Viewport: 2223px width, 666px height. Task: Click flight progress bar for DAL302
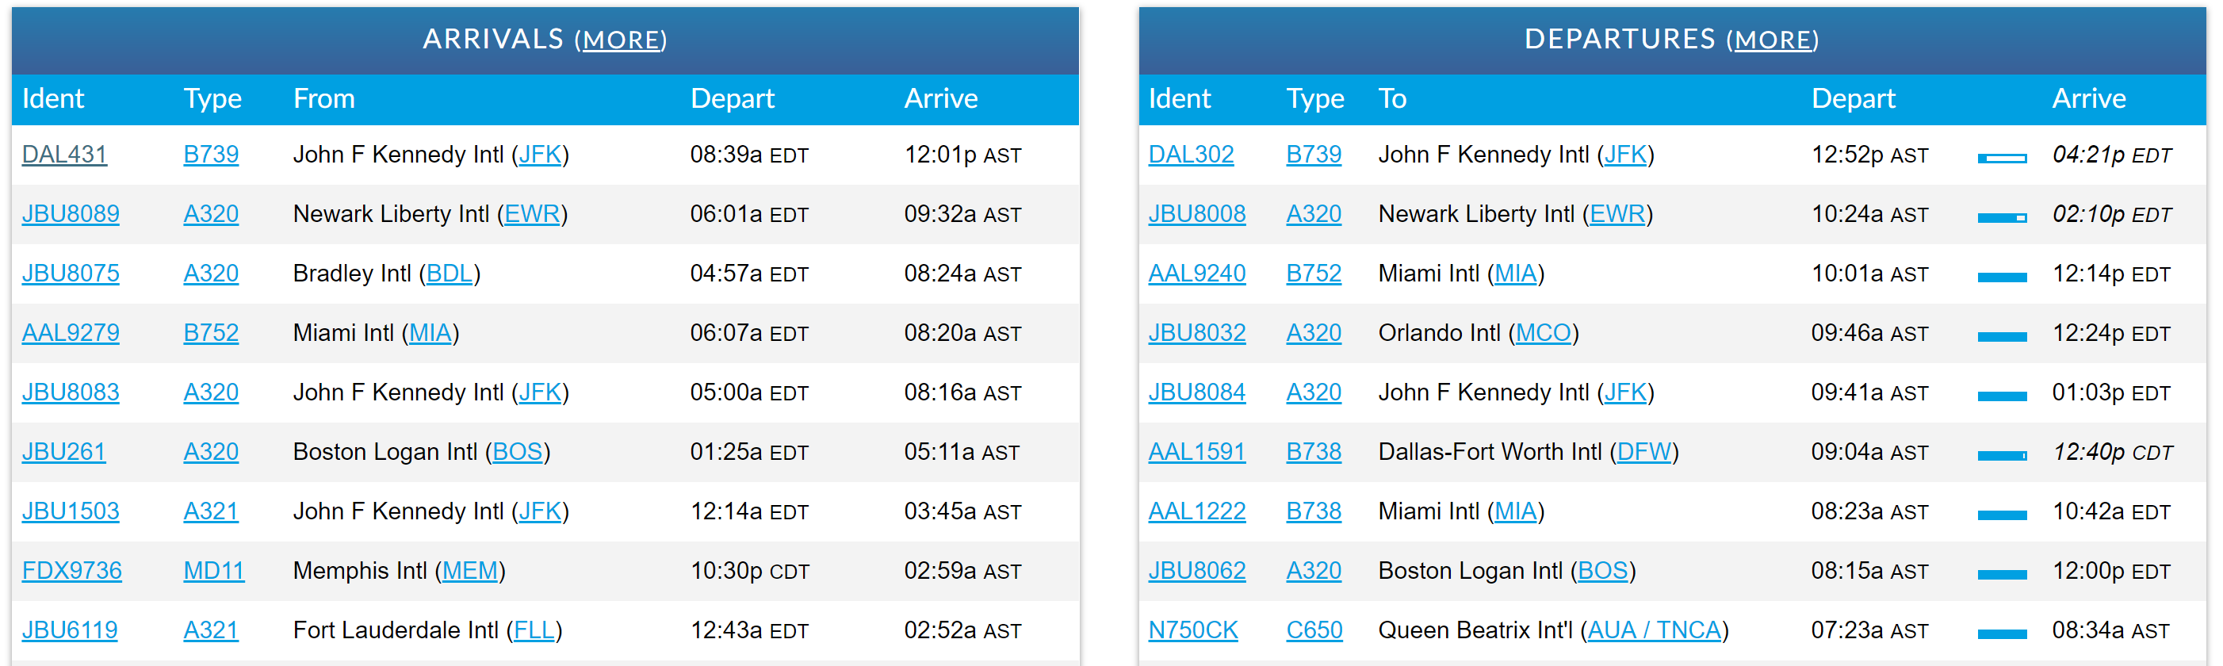2001,158
